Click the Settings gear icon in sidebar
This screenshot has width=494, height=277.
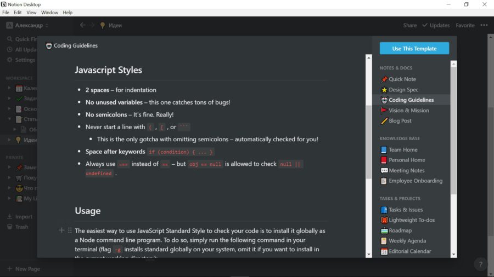pos(10,60)
